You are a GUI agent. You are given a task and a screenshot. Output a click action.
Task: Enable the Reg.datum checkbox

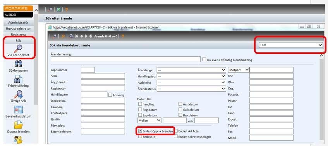point(140,109)
